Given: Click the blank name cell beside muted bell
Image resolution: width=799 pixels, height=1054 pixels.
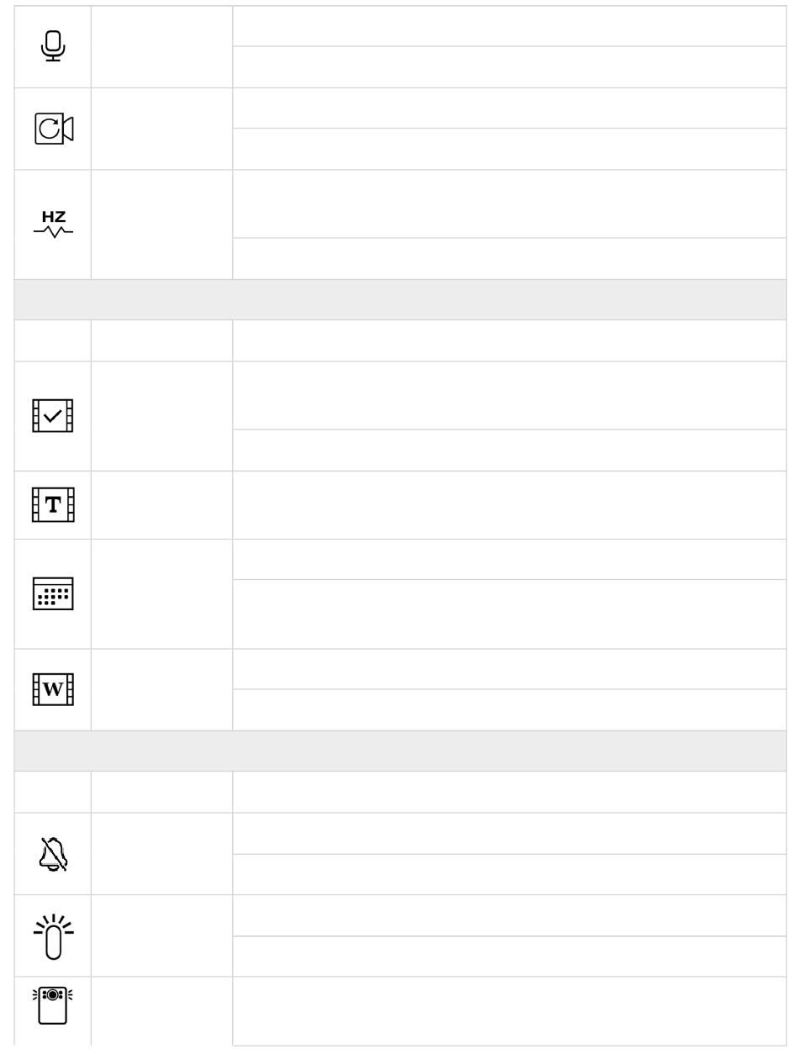Looking at the screenshot, I should 161,854.
